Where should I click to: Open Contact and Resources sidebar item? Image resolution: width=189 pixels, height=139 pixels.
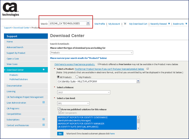pyautogui.click(x=26, y=125)
